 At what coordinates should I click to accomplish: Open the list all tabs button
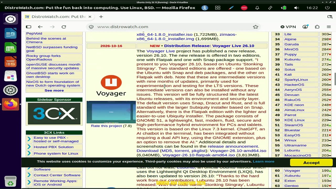coord(330,17)
